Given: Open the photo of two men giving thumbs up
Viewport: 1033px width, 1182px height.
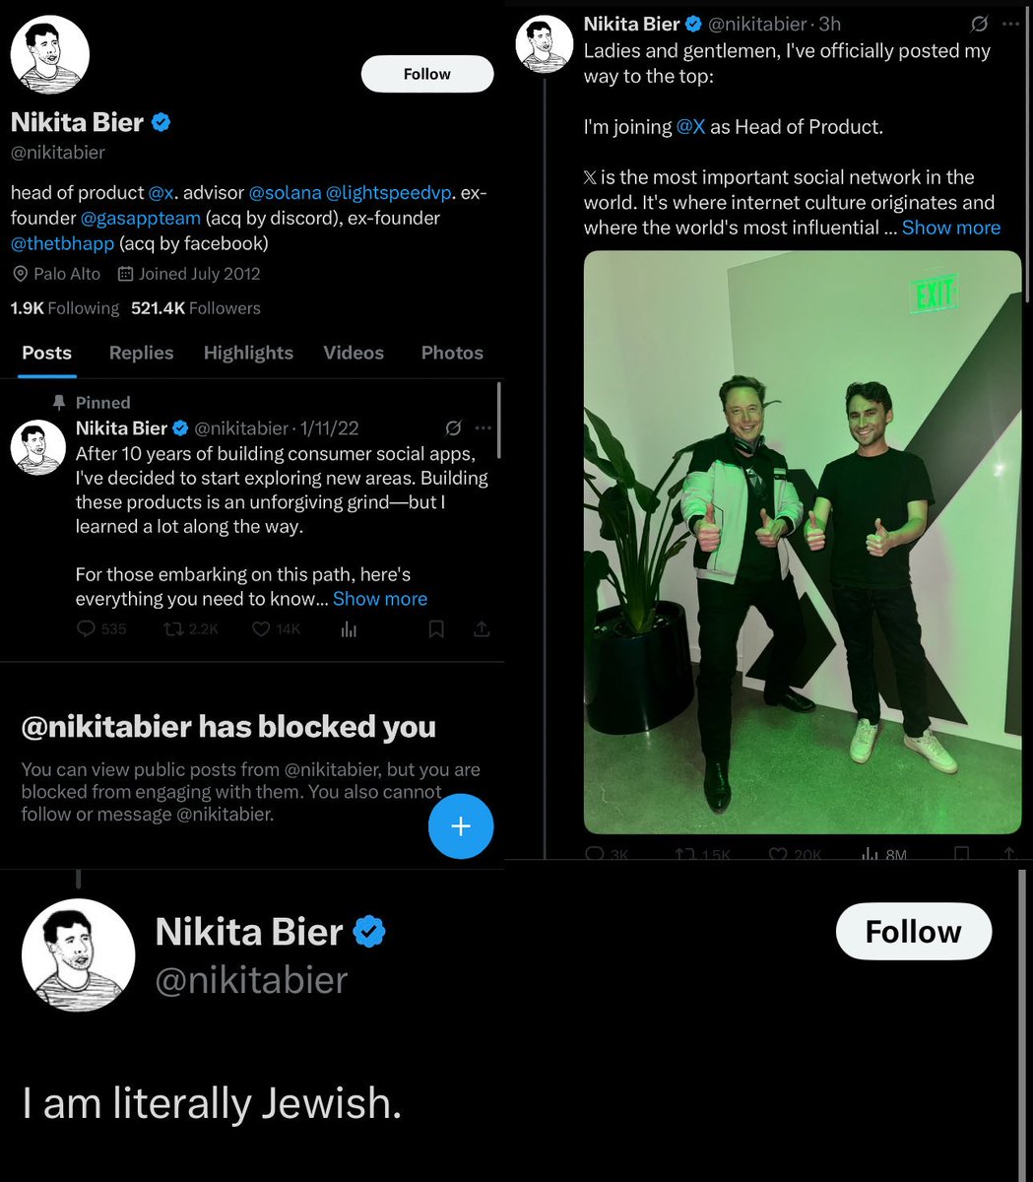Looking at the screenshot, I should click(x=802, y=542).
